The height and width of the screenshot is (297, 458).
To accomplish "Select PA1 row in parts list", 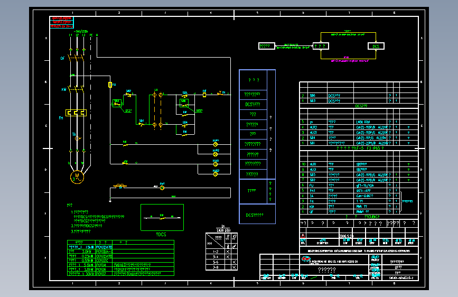I will click(x=359, y=191).
